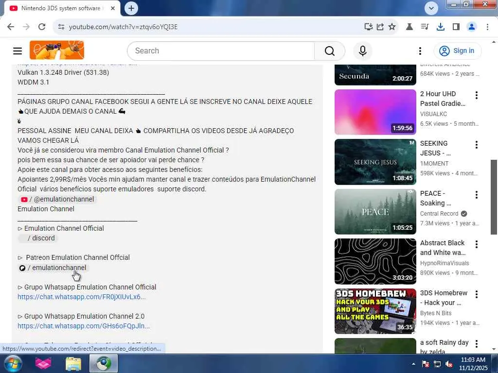Screen dimensions: 498x373
Task: Open site information icon in address bar
Action: tap(61, 27)
